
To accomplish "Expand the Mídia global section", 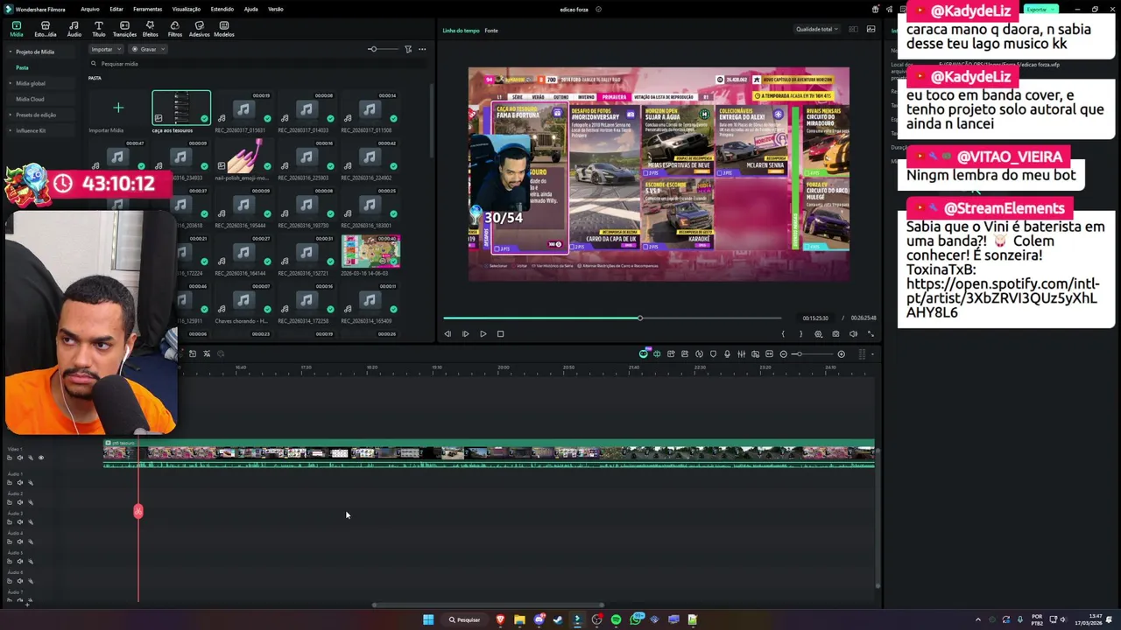I will pyautogui.click(x=11, y=83).
